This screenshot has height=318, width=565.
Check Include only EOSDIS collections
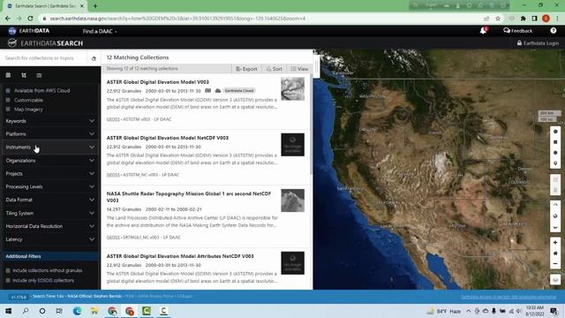click(8, 281)
